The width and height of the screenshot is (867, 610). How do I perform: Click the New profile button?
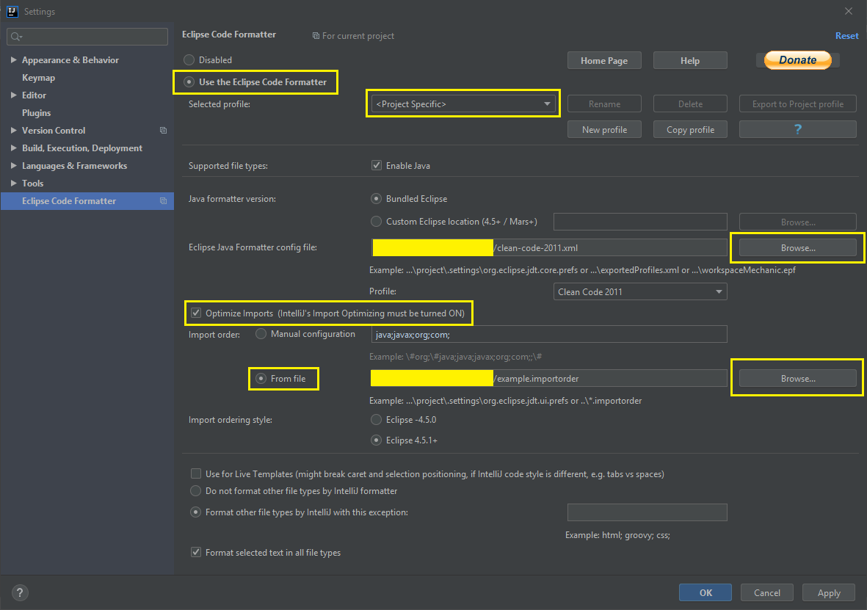[604, 129]
